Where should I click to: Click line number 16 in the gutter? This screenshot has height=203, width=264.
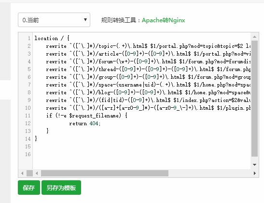[x=28, y=154]
